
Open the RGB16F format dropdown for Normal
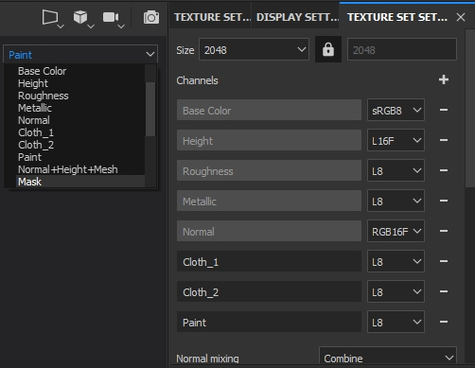[x=396, y=231]
